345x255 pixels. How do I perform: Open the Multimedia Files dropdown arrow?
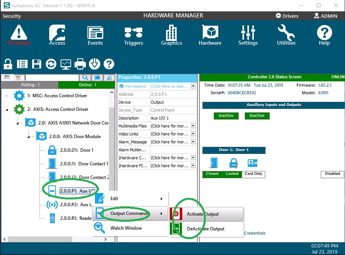click(193, 126)
